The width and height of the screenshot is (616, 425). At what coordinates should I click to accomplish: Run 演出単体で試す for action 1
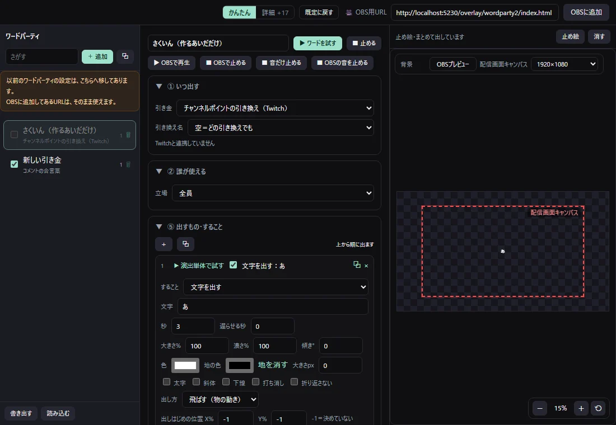tap(199, 266)
